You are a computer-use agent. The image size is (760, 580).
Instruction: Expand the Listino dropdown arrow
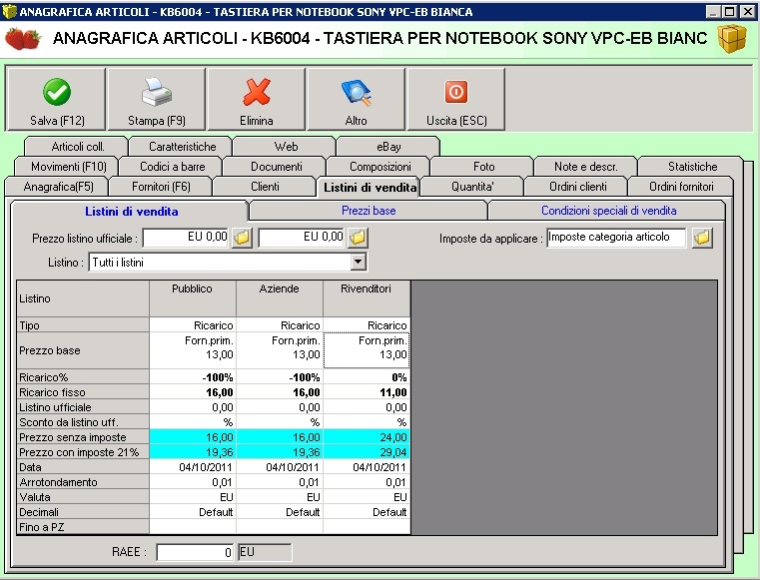[x=358, y=262]
